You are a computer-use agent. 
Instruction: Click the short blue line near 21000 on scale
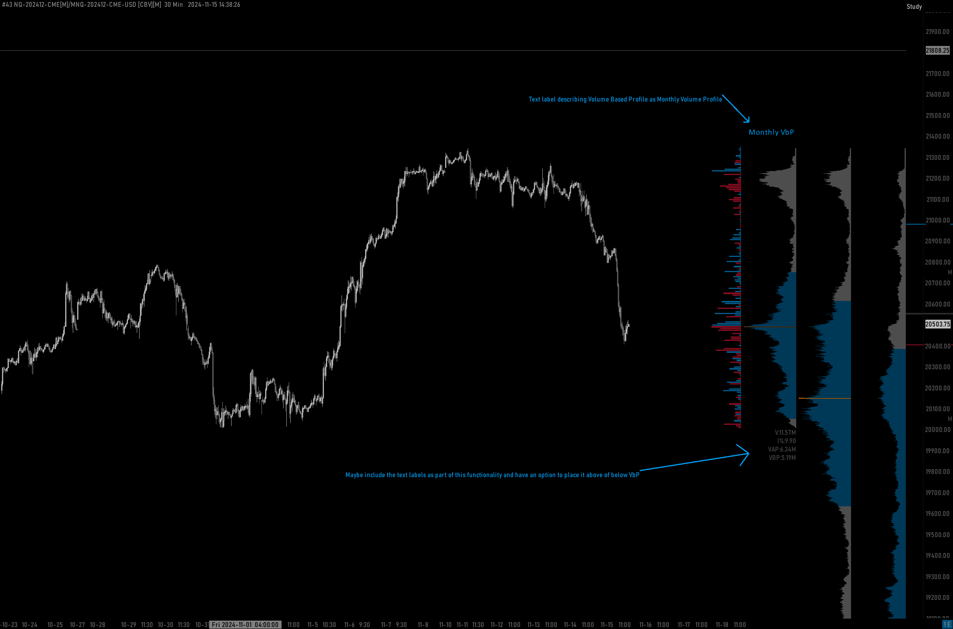pos(915,224)
